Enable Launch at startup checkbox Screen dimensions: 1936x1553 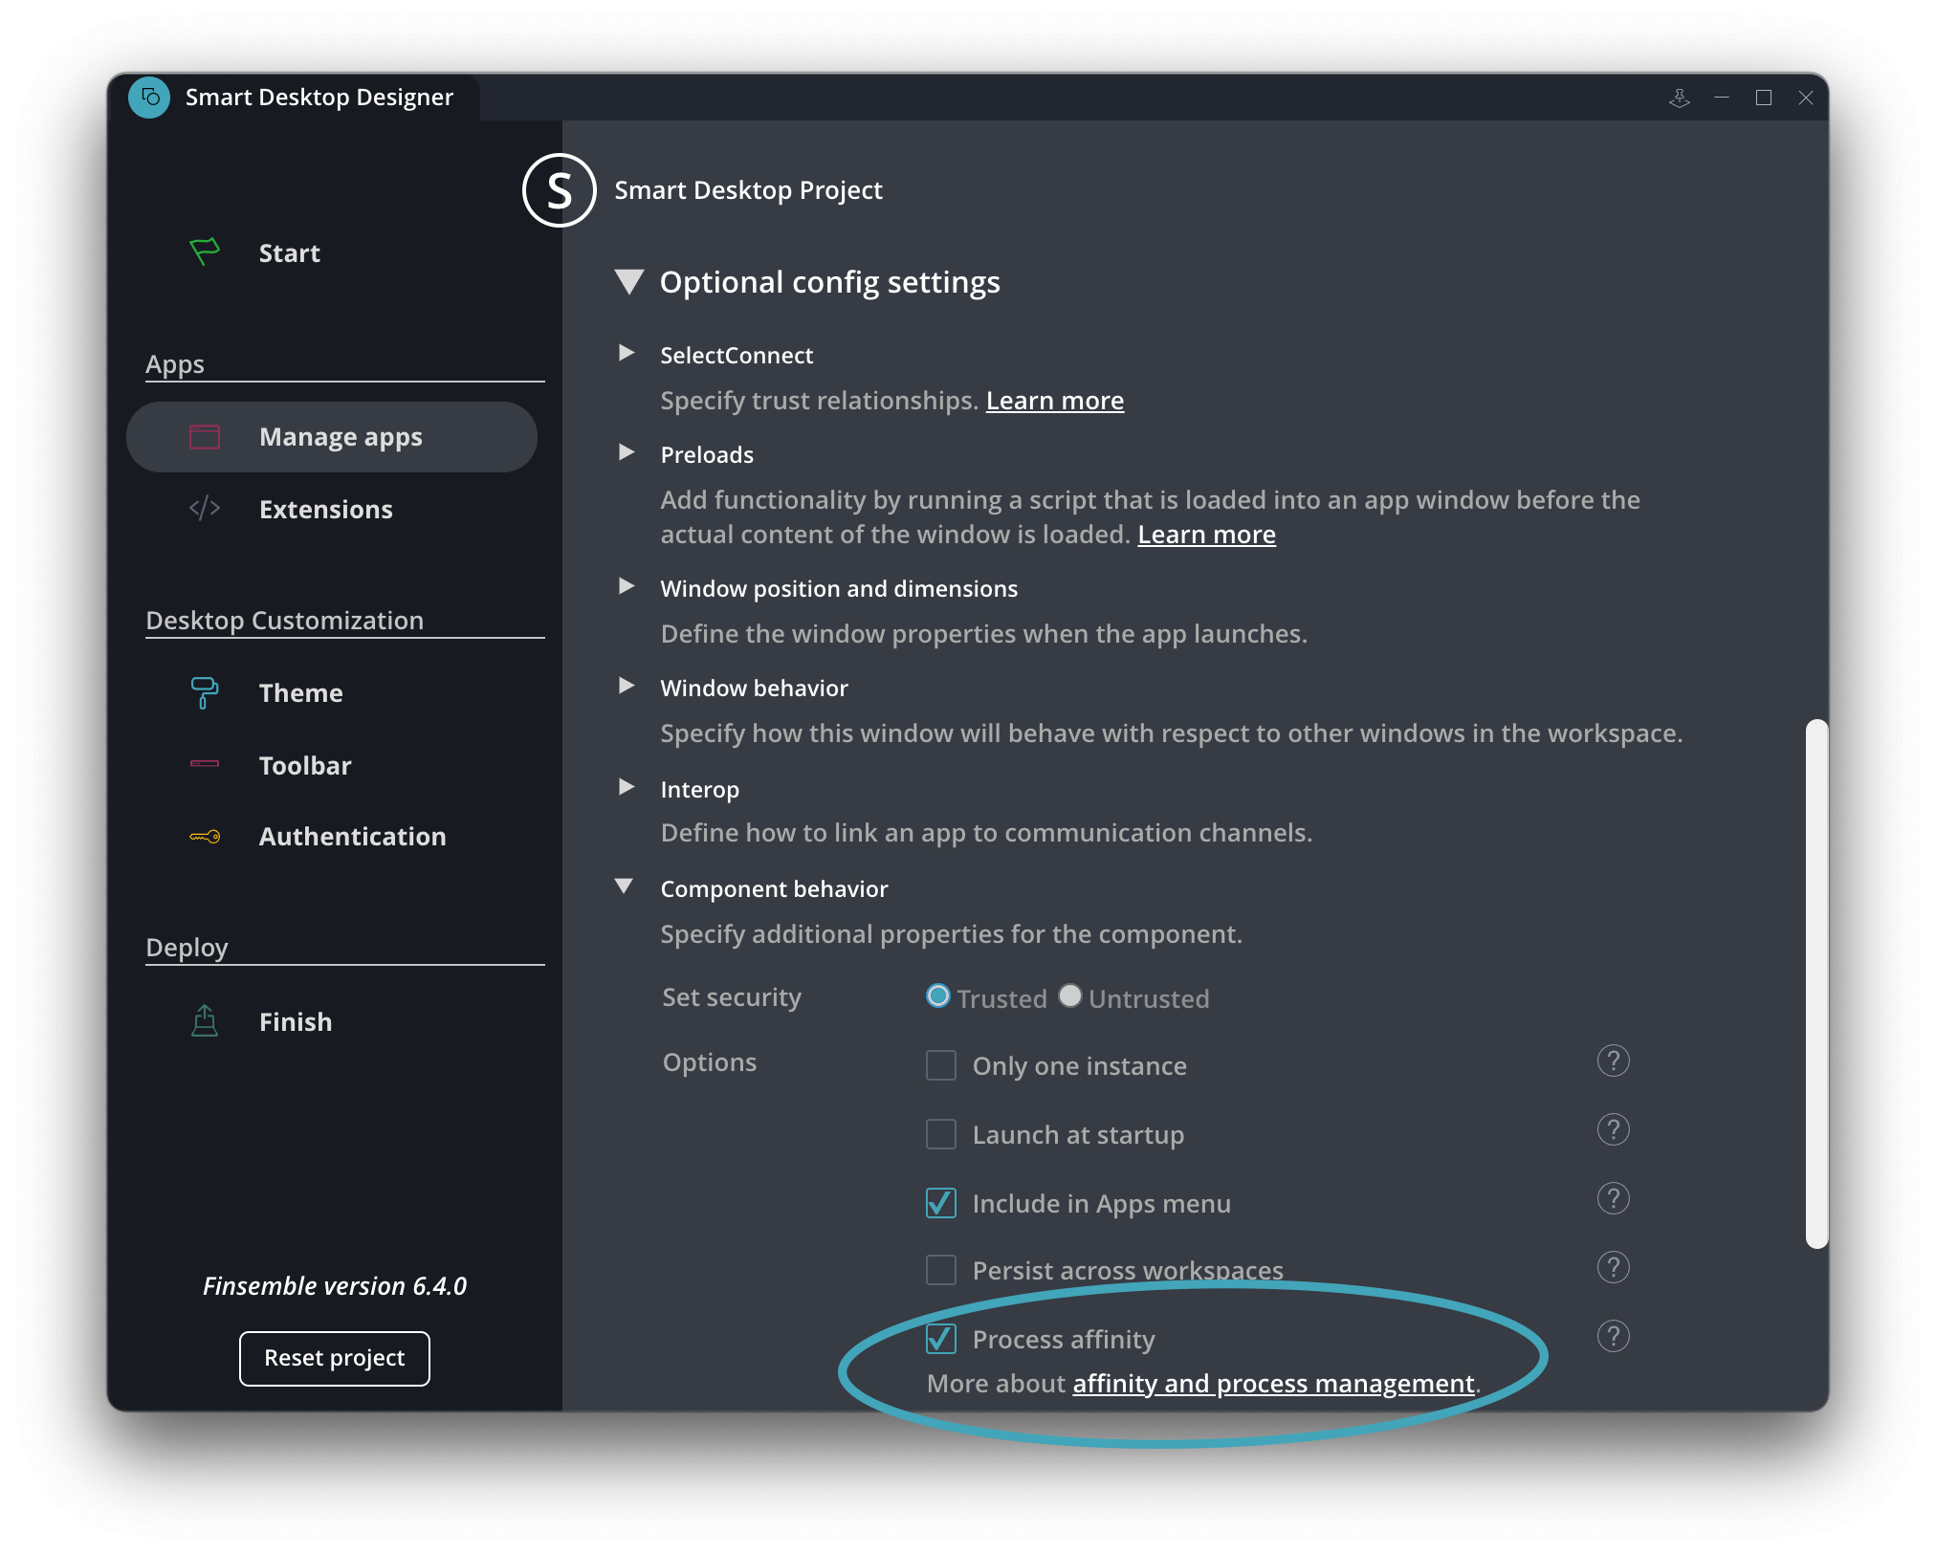tap(941, 1134)
